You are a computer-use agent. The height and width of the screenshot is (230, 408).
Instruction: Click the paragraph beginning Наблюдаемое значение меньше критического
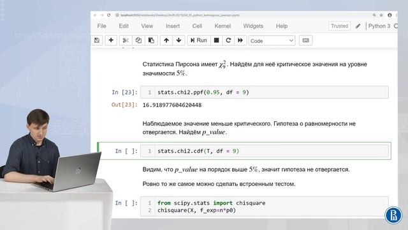pyautogui.click(x=249, y=128)
